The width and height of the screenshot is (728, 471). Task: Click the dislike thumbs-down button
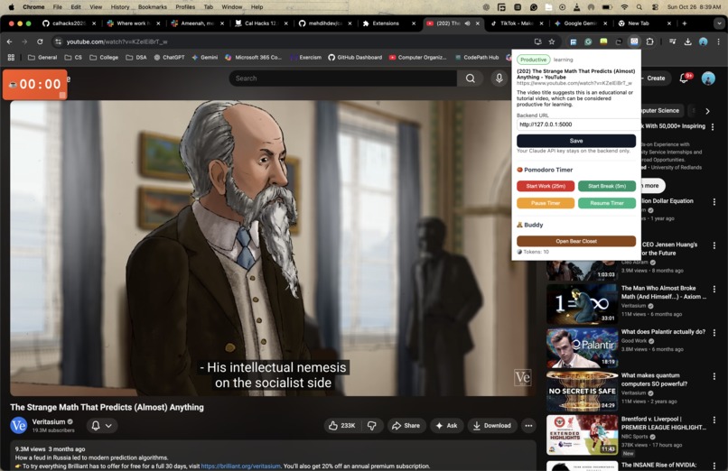pos(372,426)
